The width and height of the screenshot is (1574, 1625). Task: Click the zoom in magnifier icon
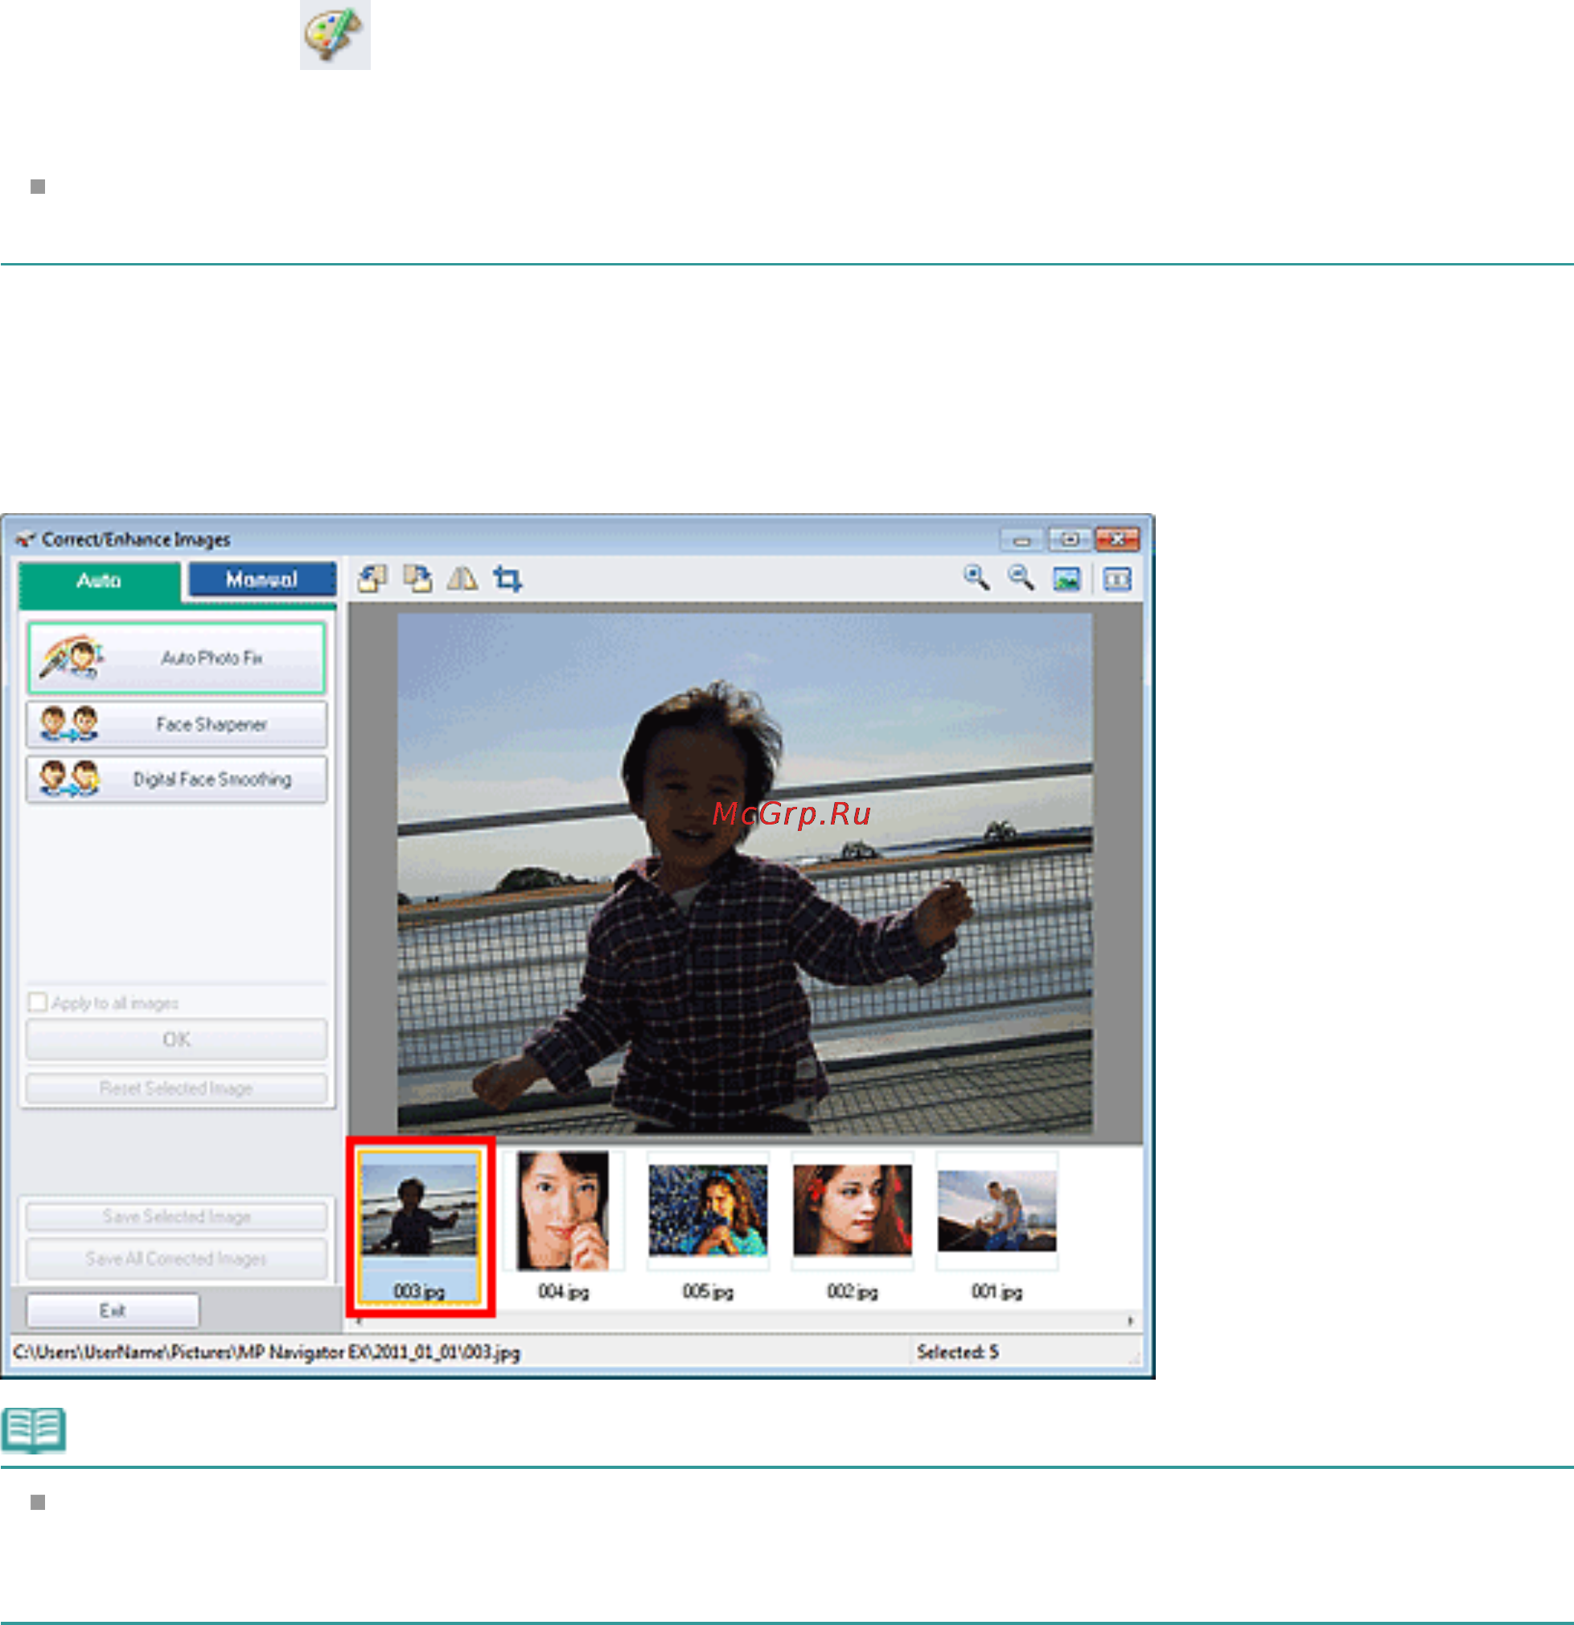pos(976,578)
